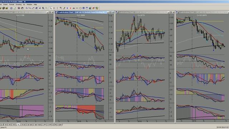This screenshot has width=229, height=129.
Task: Switch to the JPY workspace tab
Action: pyautogui.click(x=44, y=125)
